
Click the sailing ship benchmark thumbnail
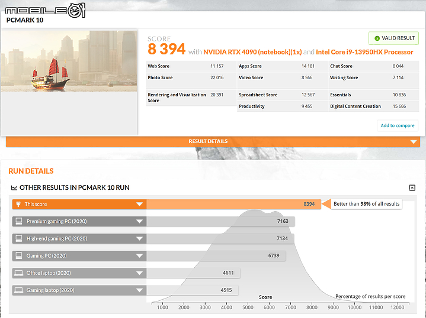[69, 61]
